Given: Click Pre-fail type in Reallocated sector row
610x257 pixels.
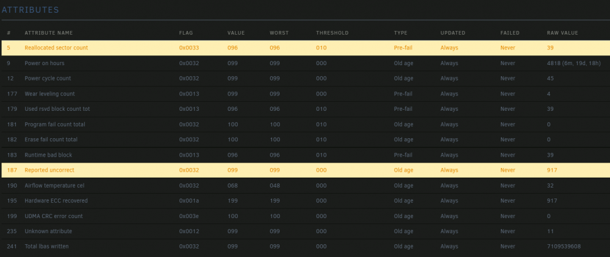Looking at the screenshot, I should tap(403, 48).
